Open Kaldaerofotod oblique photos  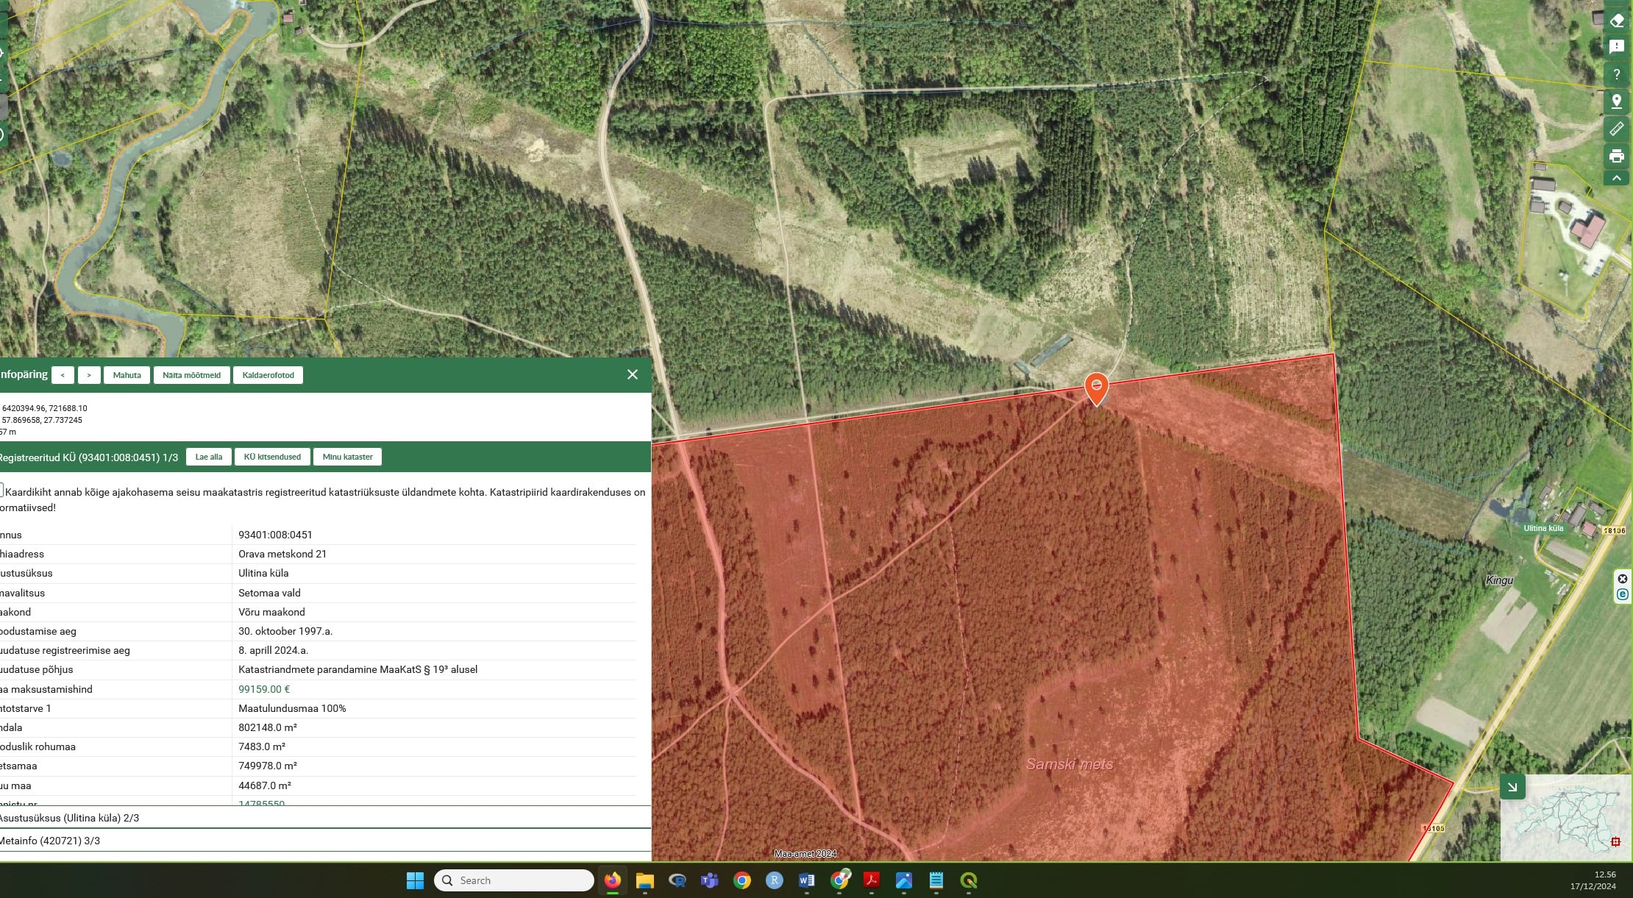[268, 375]
